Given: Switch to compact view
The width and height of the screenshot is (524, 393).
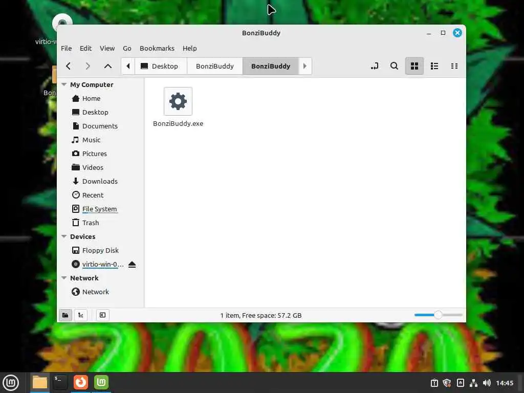Looking at the screenshot, I should click(x=454, y=66).
